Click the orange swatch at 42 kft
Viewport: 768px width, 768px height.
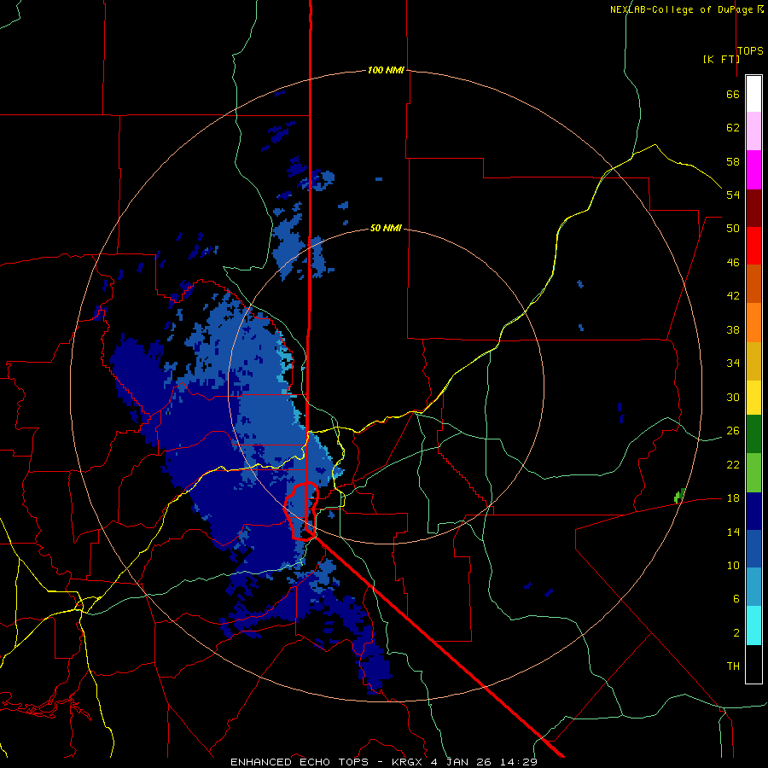tap(753, 323)
